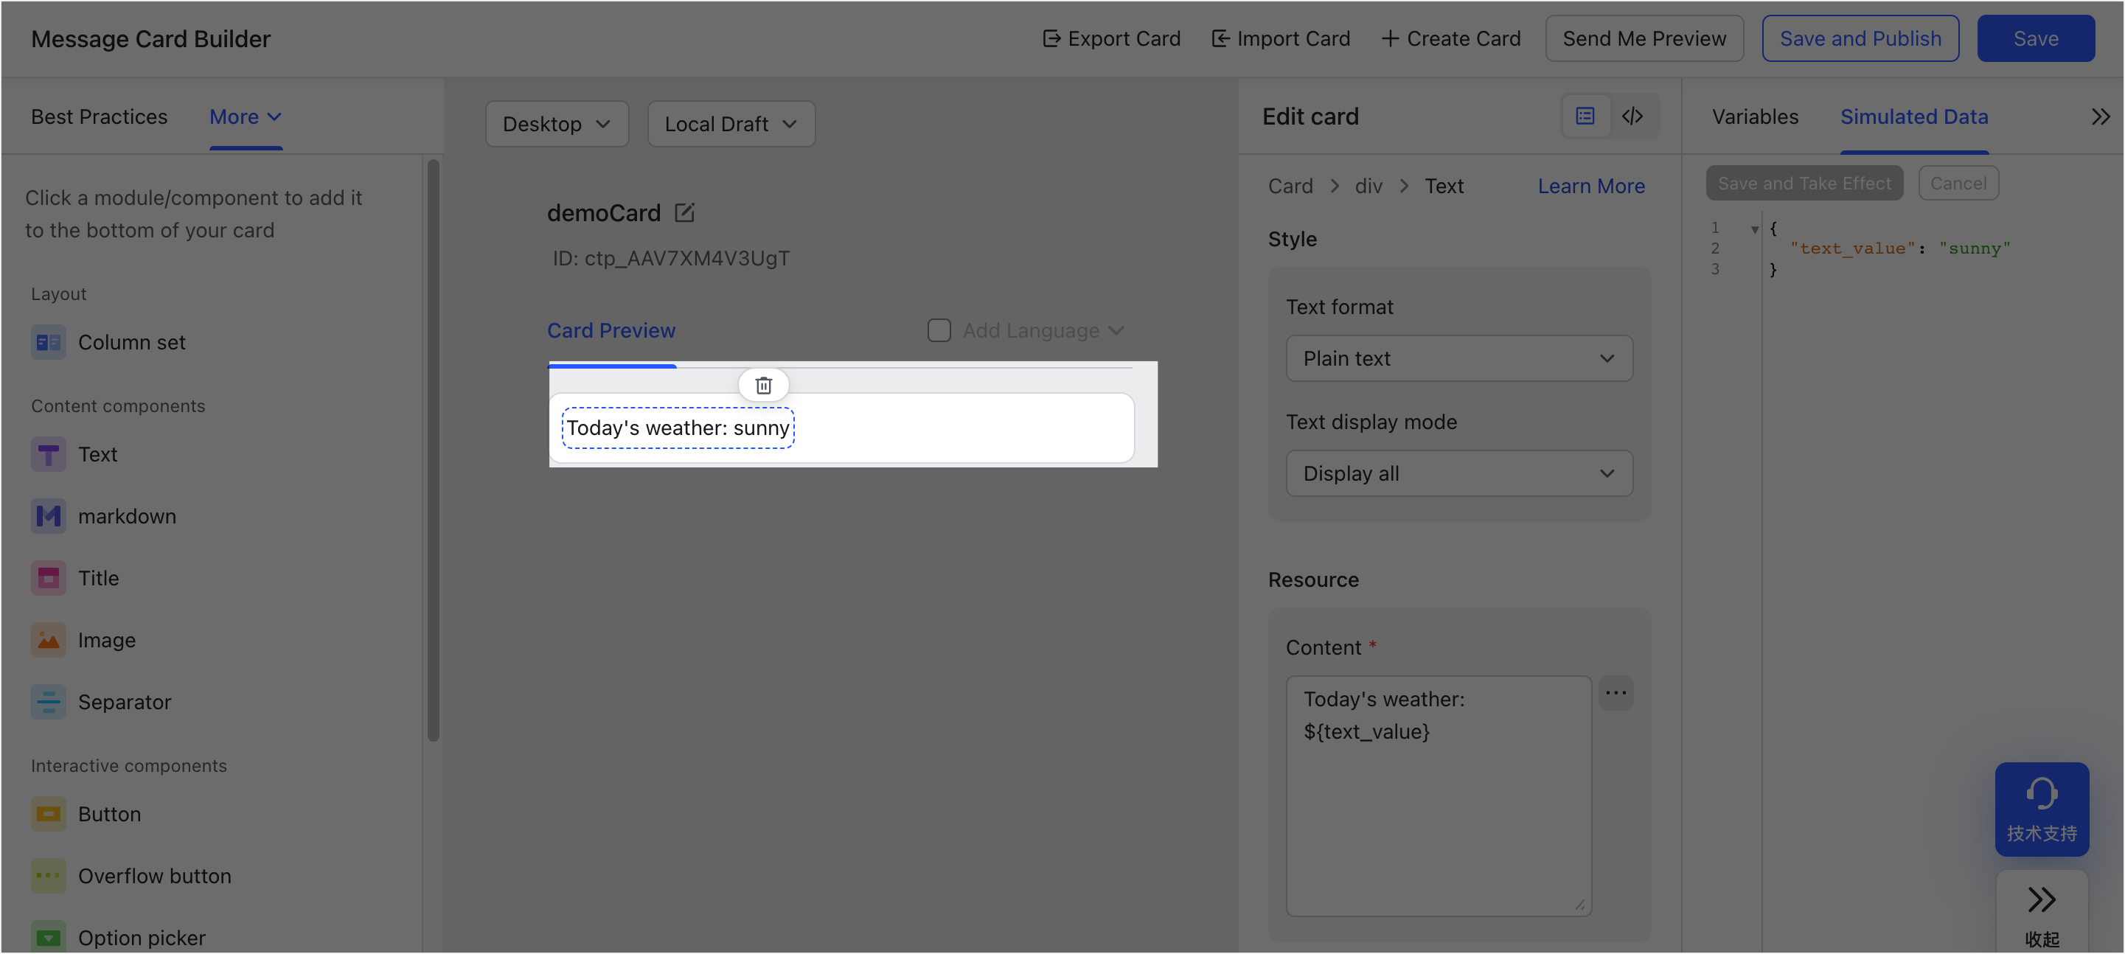Follow the Learn More link
Viewport: 2125px width, 954px height.
click(1590, 186)
